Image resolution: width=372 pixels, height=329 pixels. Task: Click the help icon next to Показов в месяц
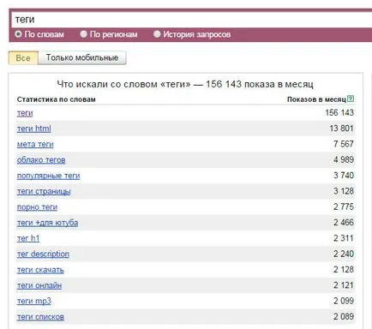tap(351, 99)
